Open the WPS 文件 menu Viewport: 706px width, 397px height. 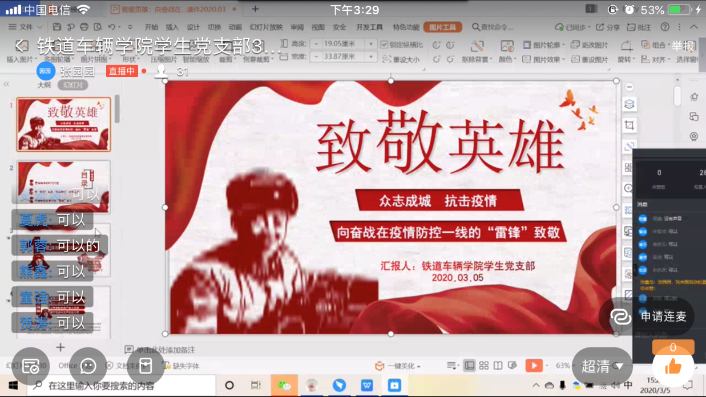coord(26,27)
